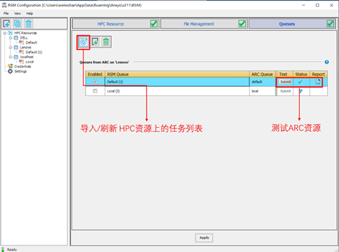Click the 'Ready' status bar text

click(12, 249)
